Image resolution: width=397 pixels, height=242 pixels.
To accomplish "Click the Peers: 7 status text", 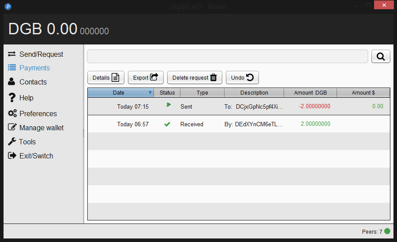I will 372,231.
